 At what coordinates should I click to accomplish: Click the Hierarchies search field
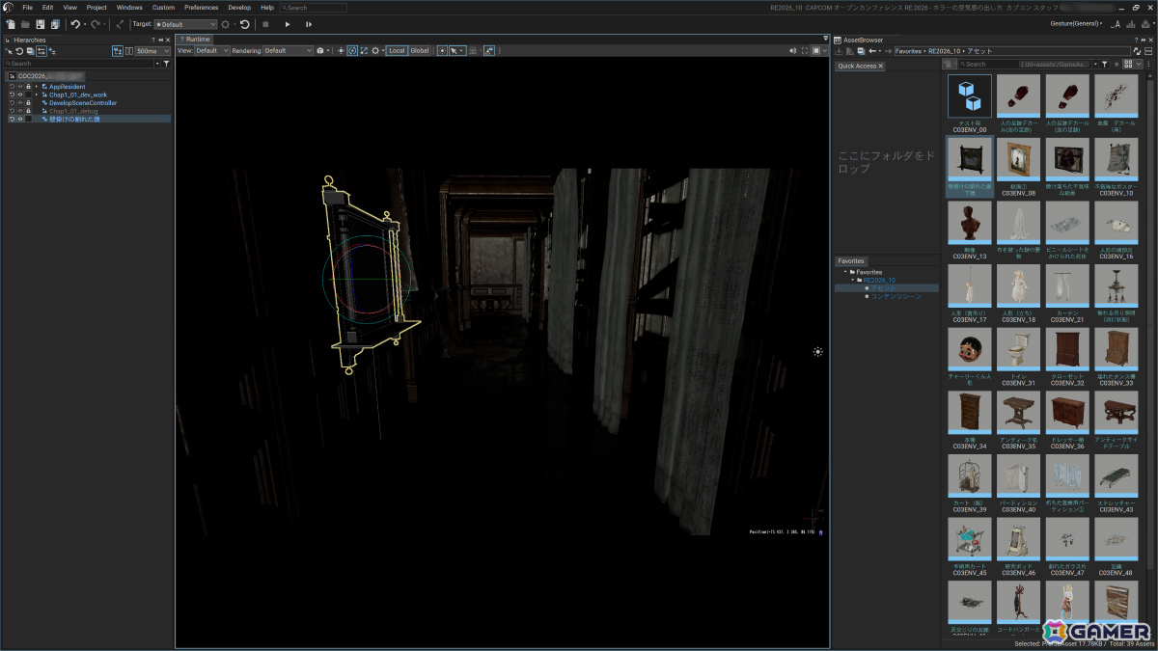click(79, 63)
